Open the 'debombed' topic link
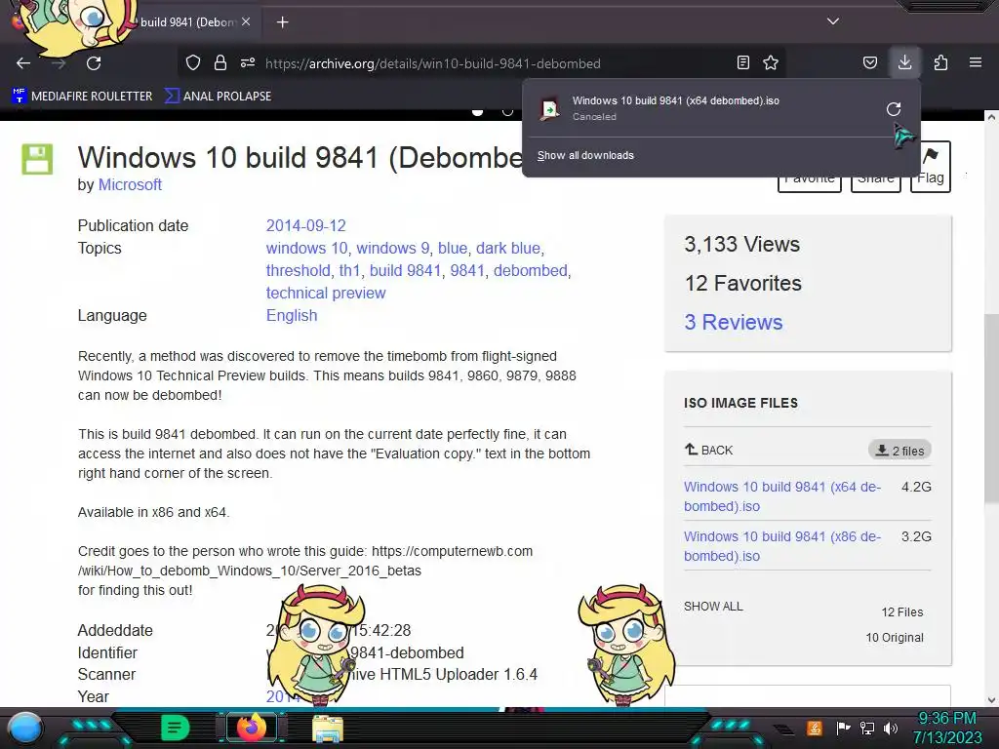The width and height of the screenshot is (999, 749). coord(530,271)
